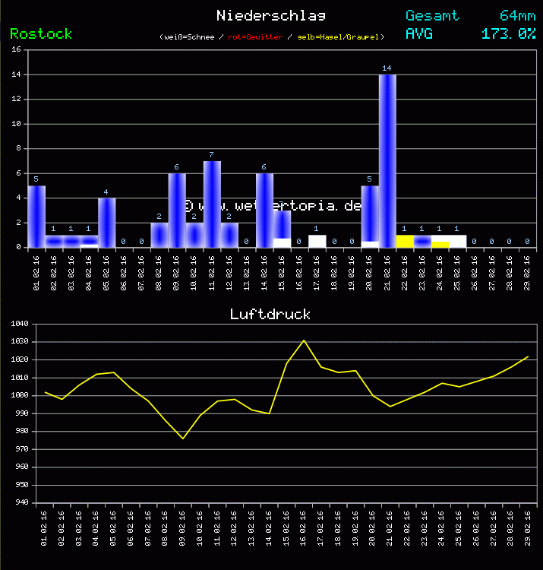Click the pressure line peak near 1030

[304, 340]
